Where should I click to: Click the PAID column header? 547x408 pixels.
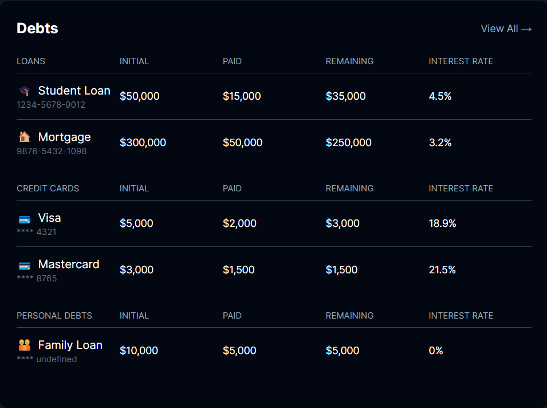tap(232, 61)
